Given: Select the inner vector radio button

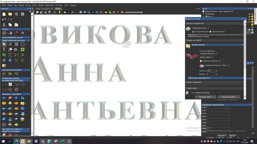Looking at the screenshot, I should [193, 32].
